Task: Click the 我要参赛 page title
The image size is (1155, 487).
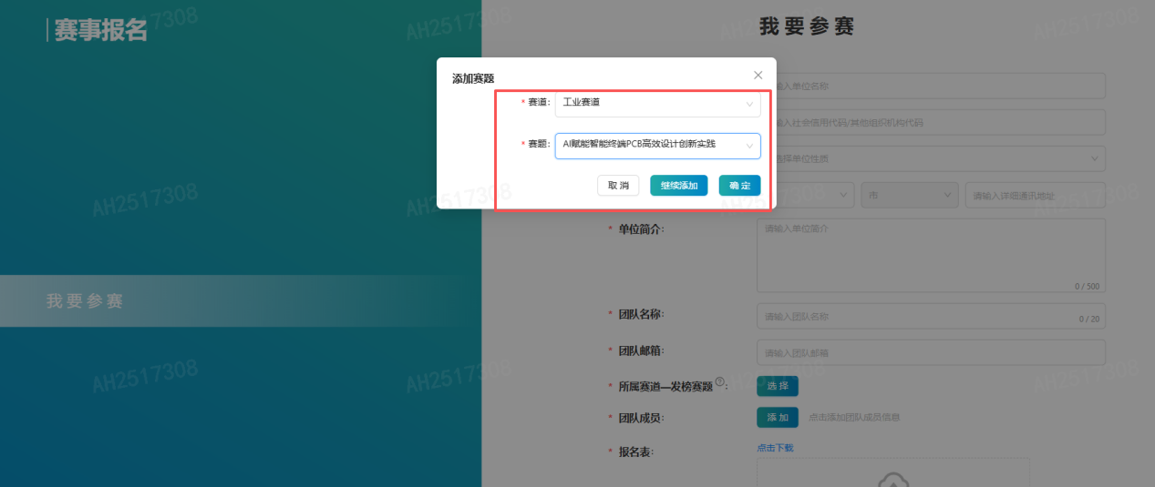Action: 807,26
